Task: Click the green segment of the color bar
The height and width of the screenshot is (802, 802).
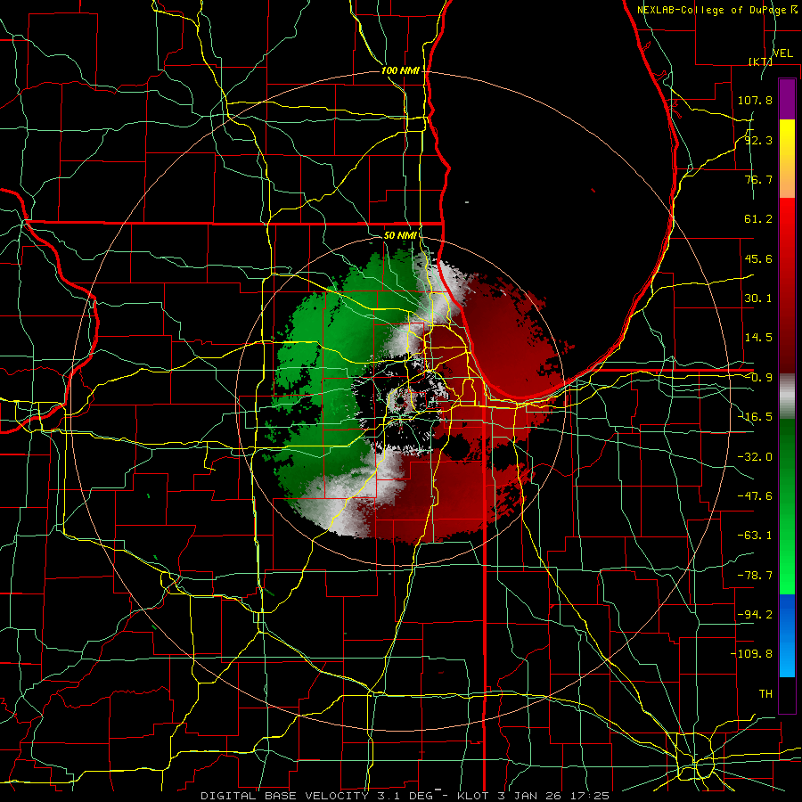Action: coord(787,506)
